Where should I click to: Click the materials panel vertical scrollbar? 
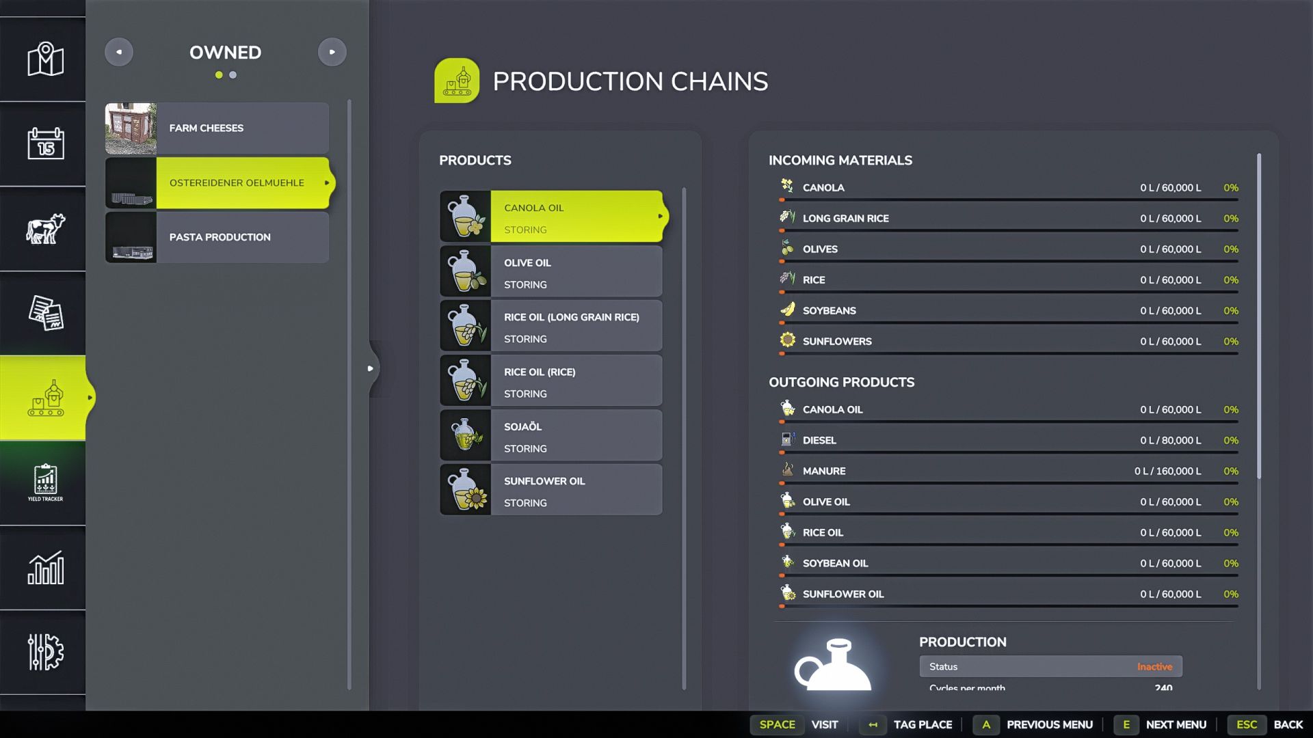pos(1258,314)
